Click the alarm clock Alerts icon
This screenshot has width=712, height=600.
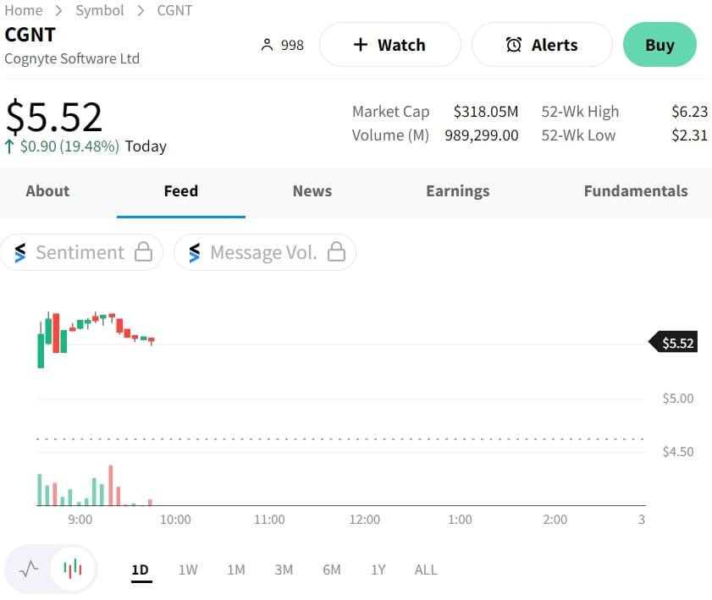coord(514,45)
